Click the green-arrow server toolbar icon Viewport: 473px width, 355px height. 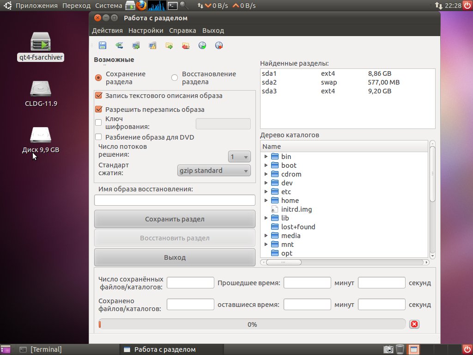point(119,46)
